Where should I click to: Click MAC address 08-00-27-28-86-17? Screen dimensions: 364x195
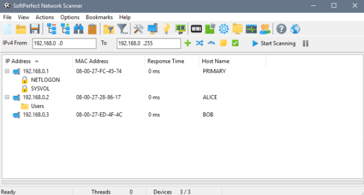click(x=98, y=97)
